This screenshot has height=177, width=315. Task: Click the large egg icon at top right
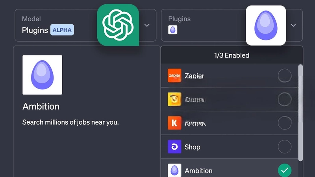[266, 25]
